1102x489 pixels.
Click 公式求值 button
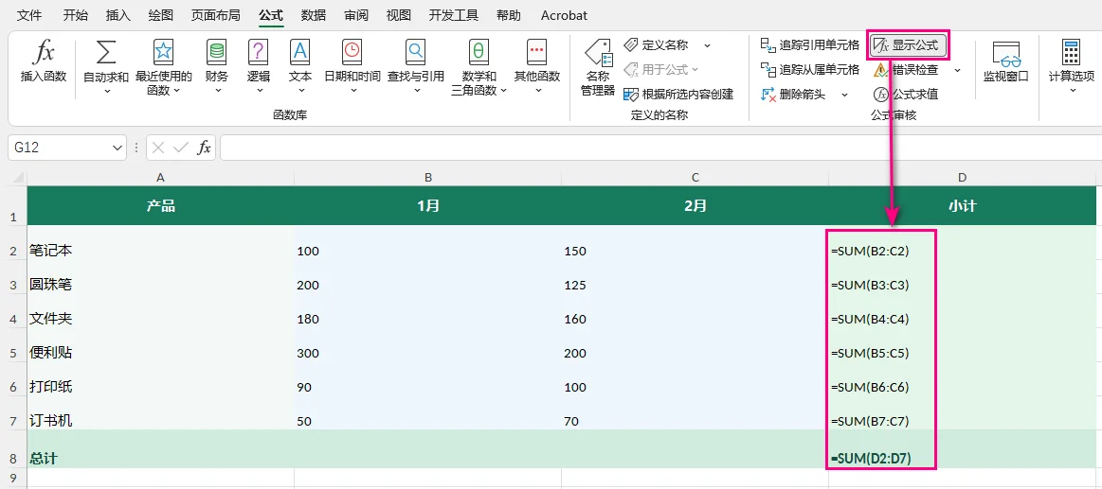tap(906, 94)
